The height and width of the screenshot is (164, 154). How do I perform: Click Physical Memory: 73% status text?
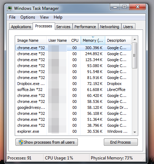tap(112, 158)
